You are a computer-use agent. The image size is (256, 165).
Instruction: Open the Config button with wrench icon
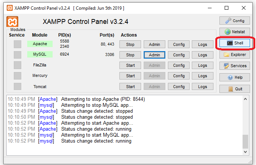point(235,21)
